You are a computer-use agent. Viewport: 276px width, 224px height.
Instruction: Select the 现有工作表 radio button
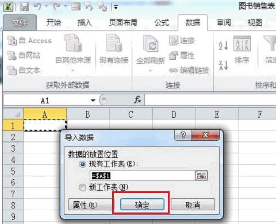coord(82,164)
